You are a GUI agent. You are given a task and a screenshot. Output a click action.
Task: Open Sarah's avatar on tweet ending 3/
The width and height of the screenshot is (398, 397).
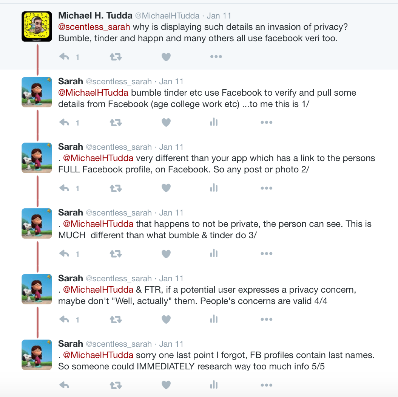(x=37, y=223)
